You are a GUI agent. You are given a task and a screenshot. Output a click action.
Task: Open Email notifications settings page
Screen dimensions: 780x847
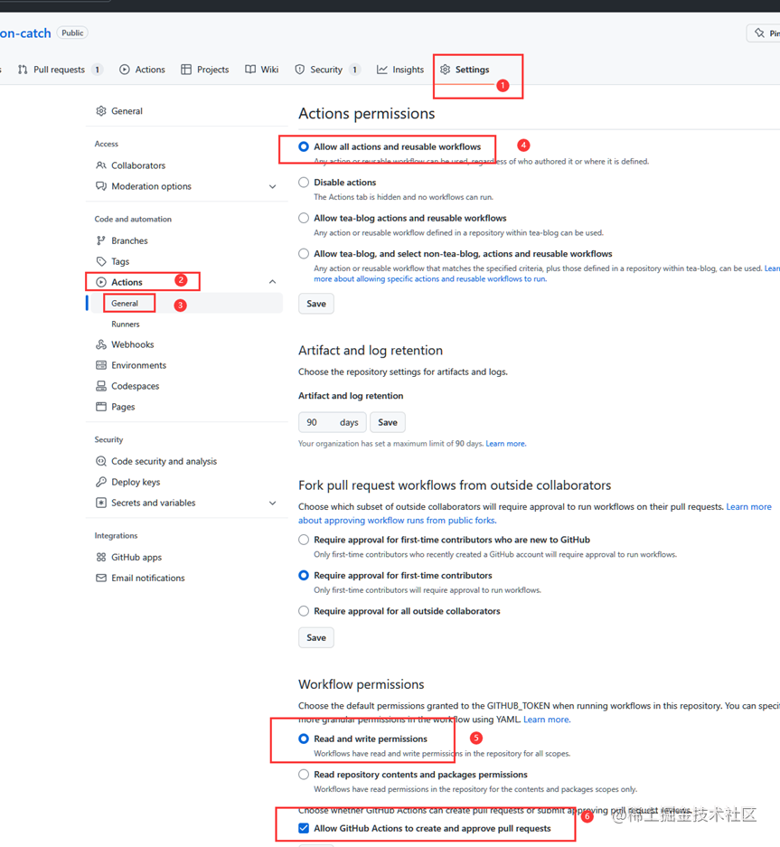coord(148,578)
